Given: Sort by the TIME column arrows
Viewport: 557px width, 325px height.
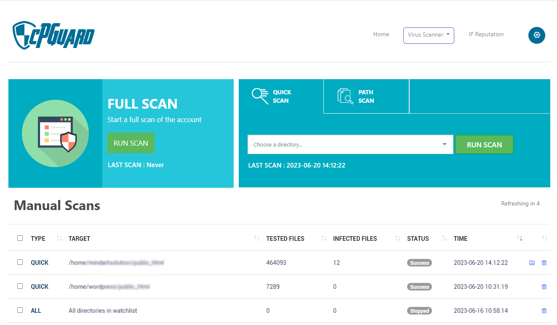Looking at the screenshot, I should [x=520, y=238].
